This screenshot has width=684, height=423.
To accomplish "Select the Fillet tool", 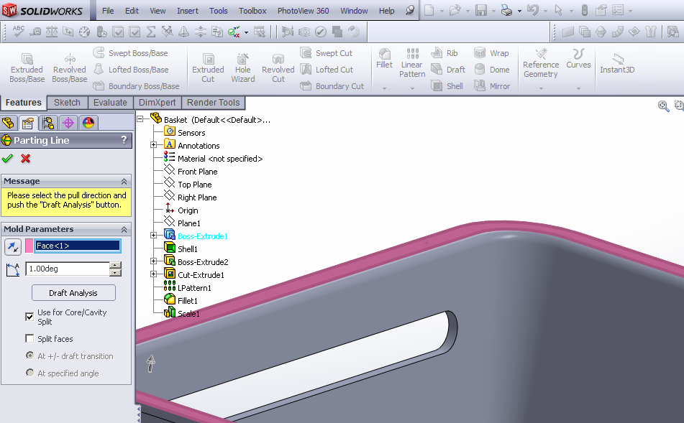I will (x=384, y=58).
